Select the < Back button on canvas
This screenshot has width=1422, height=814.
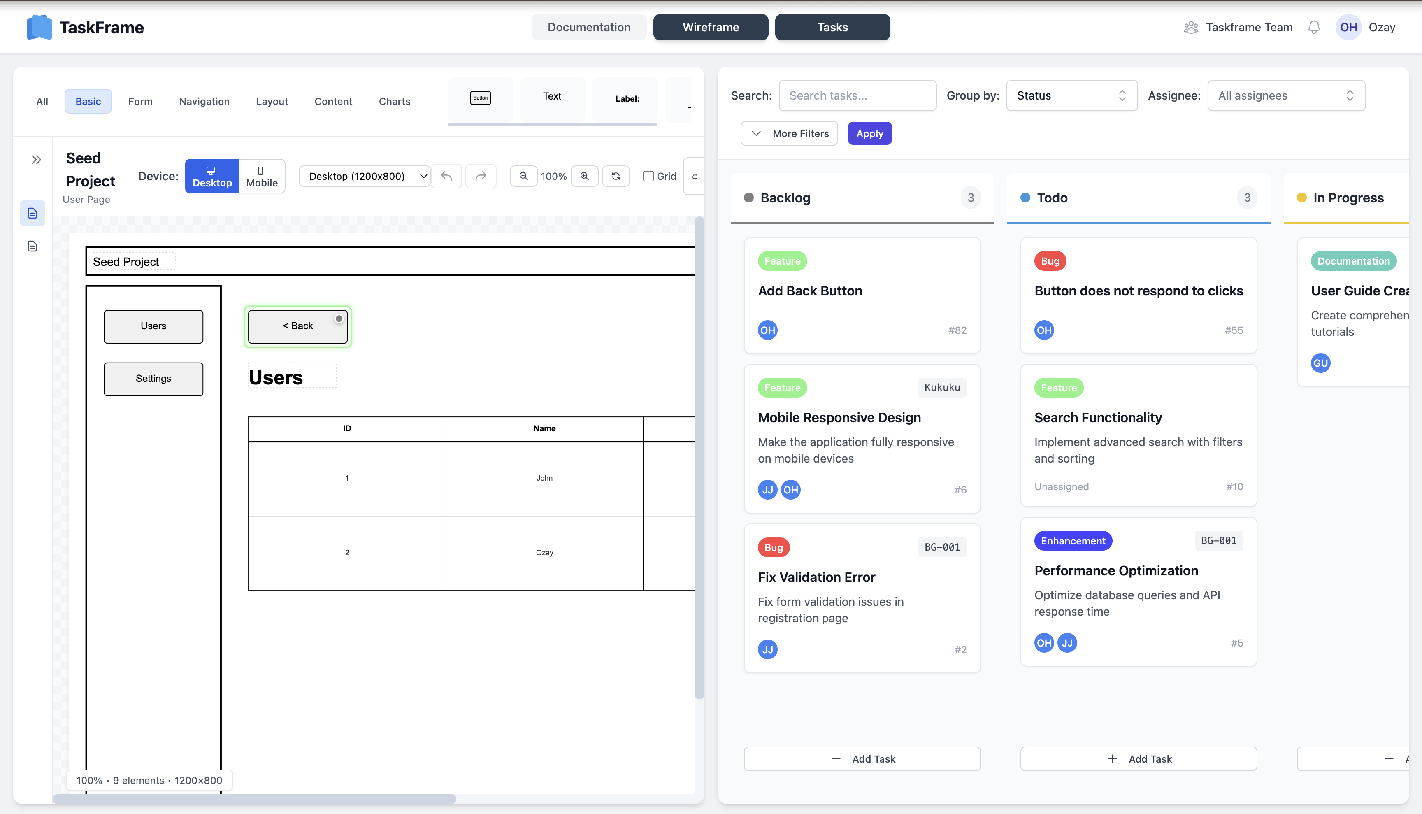(x=297, y=326)
